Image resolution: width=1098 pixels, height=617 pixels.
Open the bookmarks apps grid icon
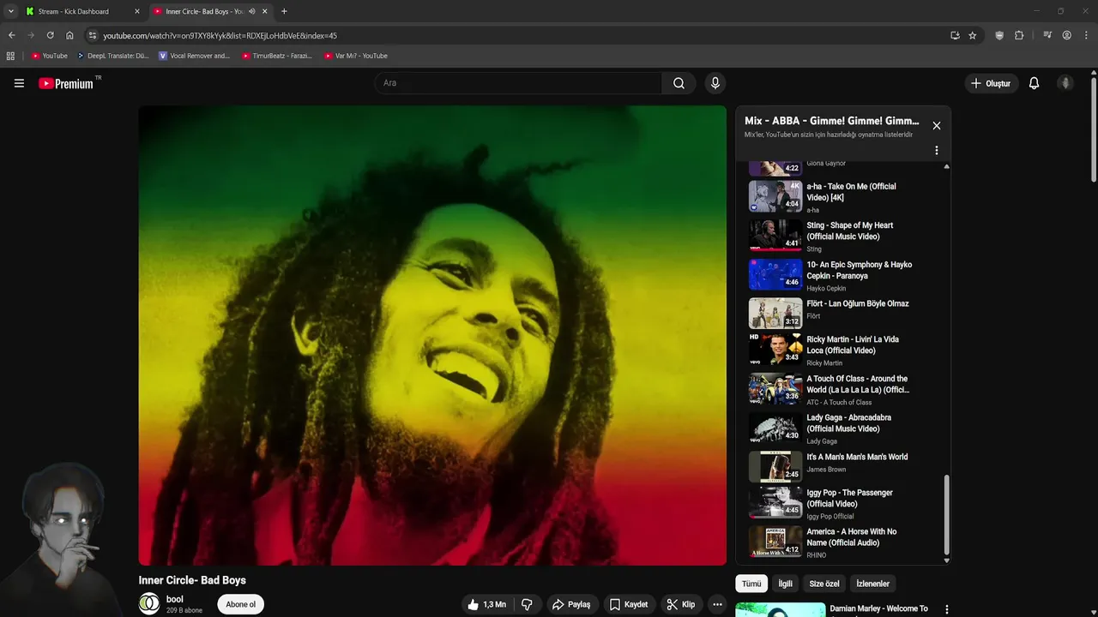(10, 56)
